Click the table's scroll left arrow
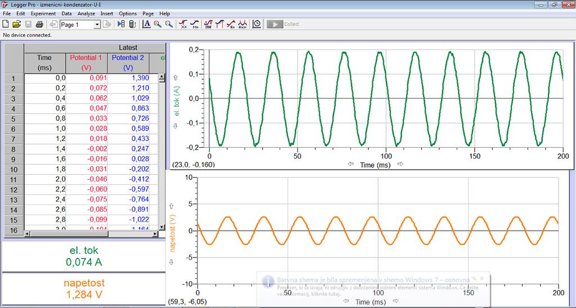 click(27, 233)
